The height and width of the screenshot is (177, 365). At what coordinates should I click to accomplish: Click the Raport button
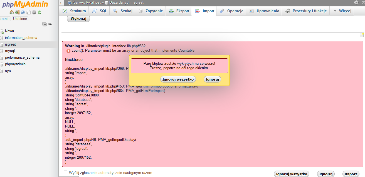[x=351, y=174]
